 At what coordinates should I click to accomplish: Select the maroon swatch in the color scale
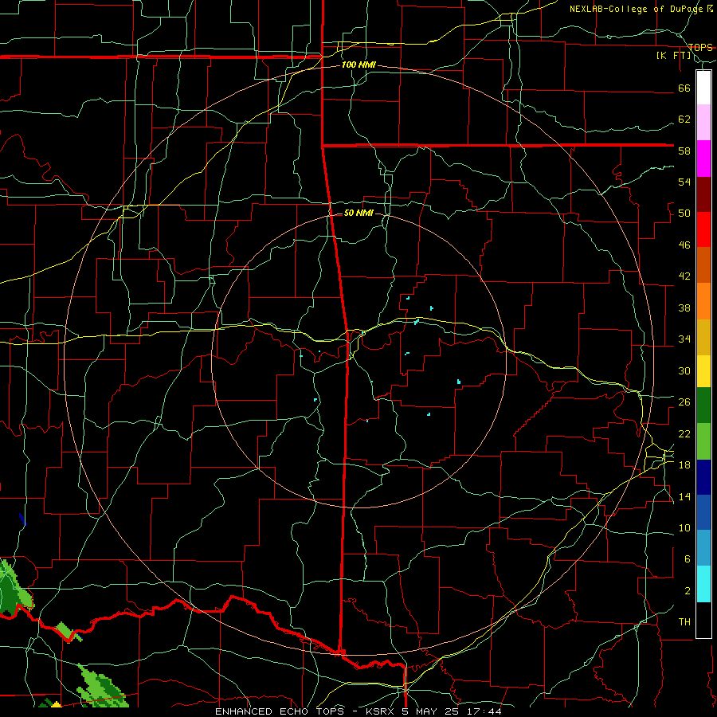(703, 194)
